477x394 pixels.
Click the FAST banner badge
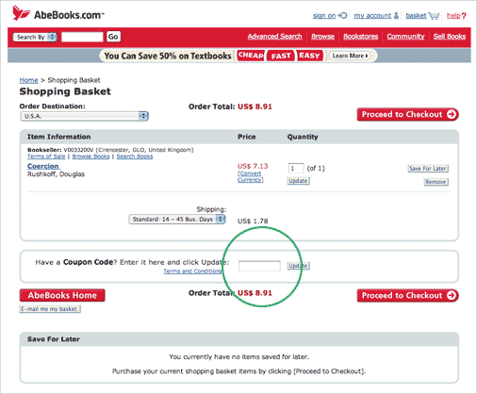[x=281, y=56]
